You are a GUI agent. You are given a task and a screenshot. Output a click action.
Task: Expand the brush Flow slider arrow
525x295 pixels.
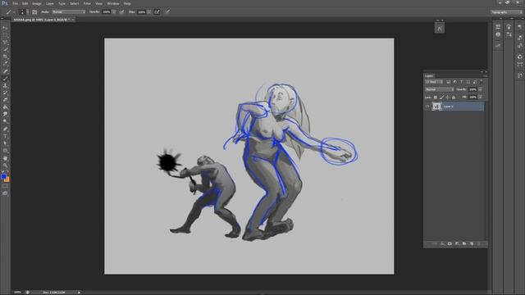(x=149, y=12)
